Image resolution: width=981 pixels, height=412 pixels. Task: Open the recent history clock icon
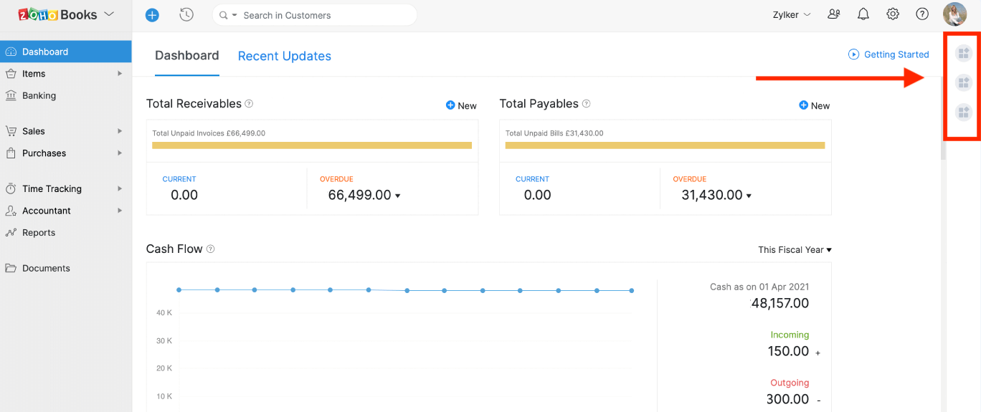coord(186,15)
